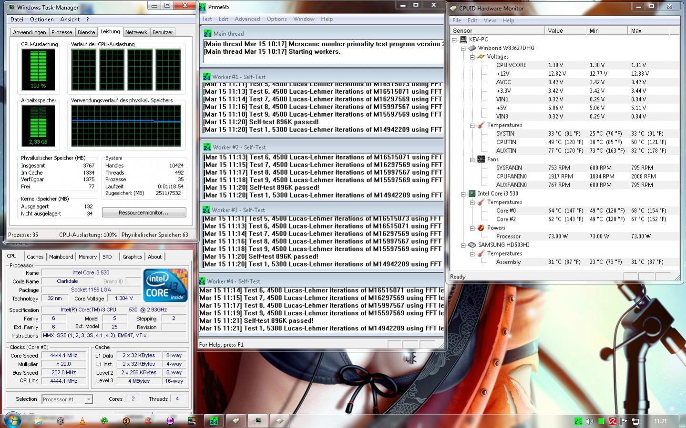Click the Intel Core i3 530 processor icon
Image resolution: width=686 pixels, height=428 pixels.
tap(472, 194)
